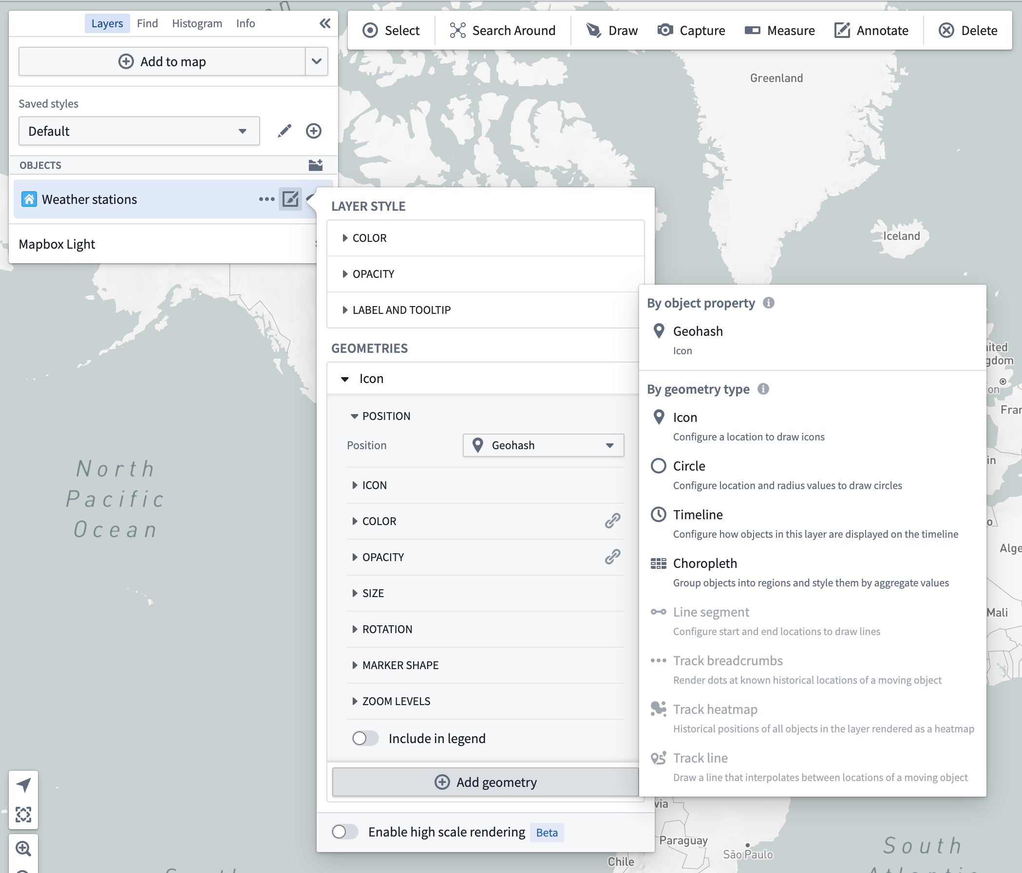Click the Delete tool in toolbar

[x=969, y=30]
